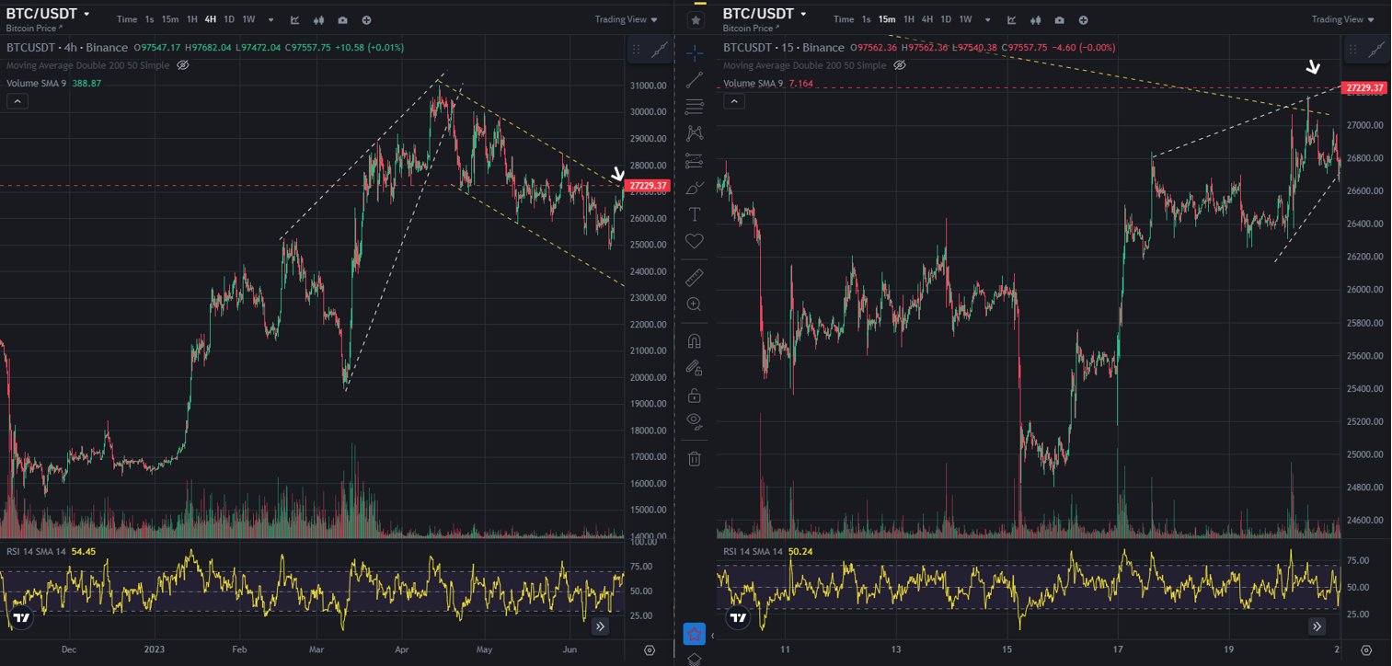Open the object tree layers icon
1392x666 pixels.
[x=695, y=659]
